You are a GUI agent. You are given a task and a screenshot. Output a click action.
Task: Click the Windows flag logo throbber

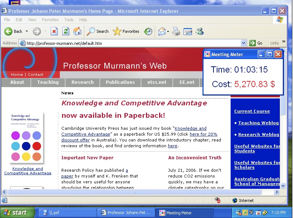(x=279, y=20)
